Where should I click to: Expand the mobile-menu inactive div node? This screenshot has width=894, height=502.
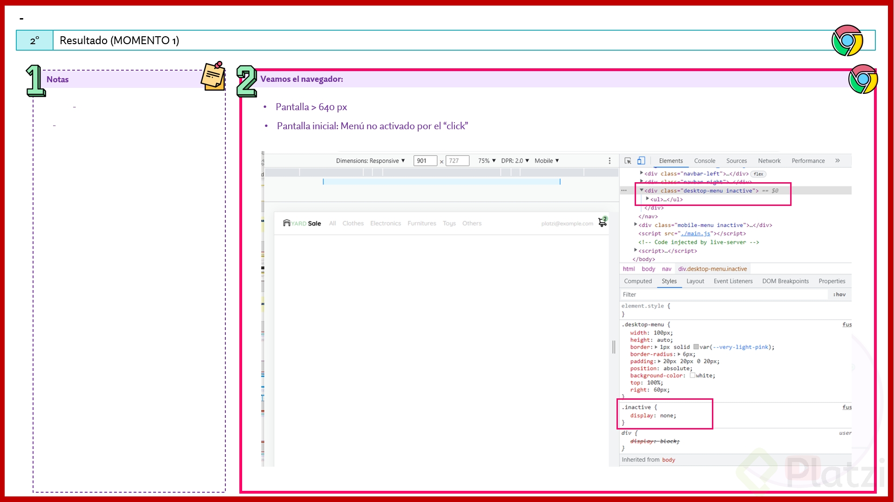(x=636, y=225)
